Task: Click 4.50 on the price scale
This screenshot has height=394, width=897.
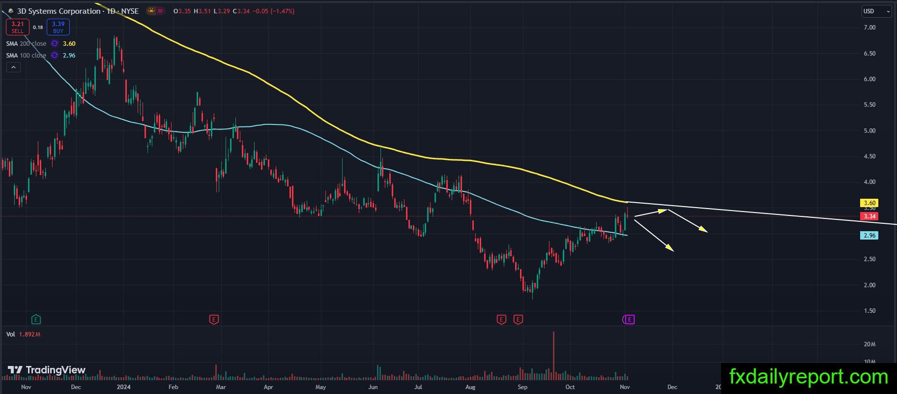Action: [869, 156]
